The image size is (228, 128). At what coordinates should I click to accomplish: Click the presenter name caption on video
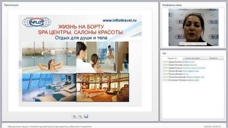pyautogui.click(x=193, y=44)
